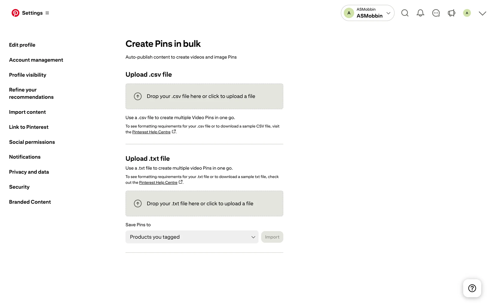Open the help question mark button
Image resolution: width=489 pixels, height=305 pixels.
pyautogui.click(x=472, y=288)
